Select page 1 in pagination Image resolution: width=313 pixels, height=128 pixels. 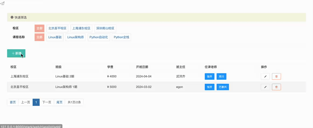36,102
